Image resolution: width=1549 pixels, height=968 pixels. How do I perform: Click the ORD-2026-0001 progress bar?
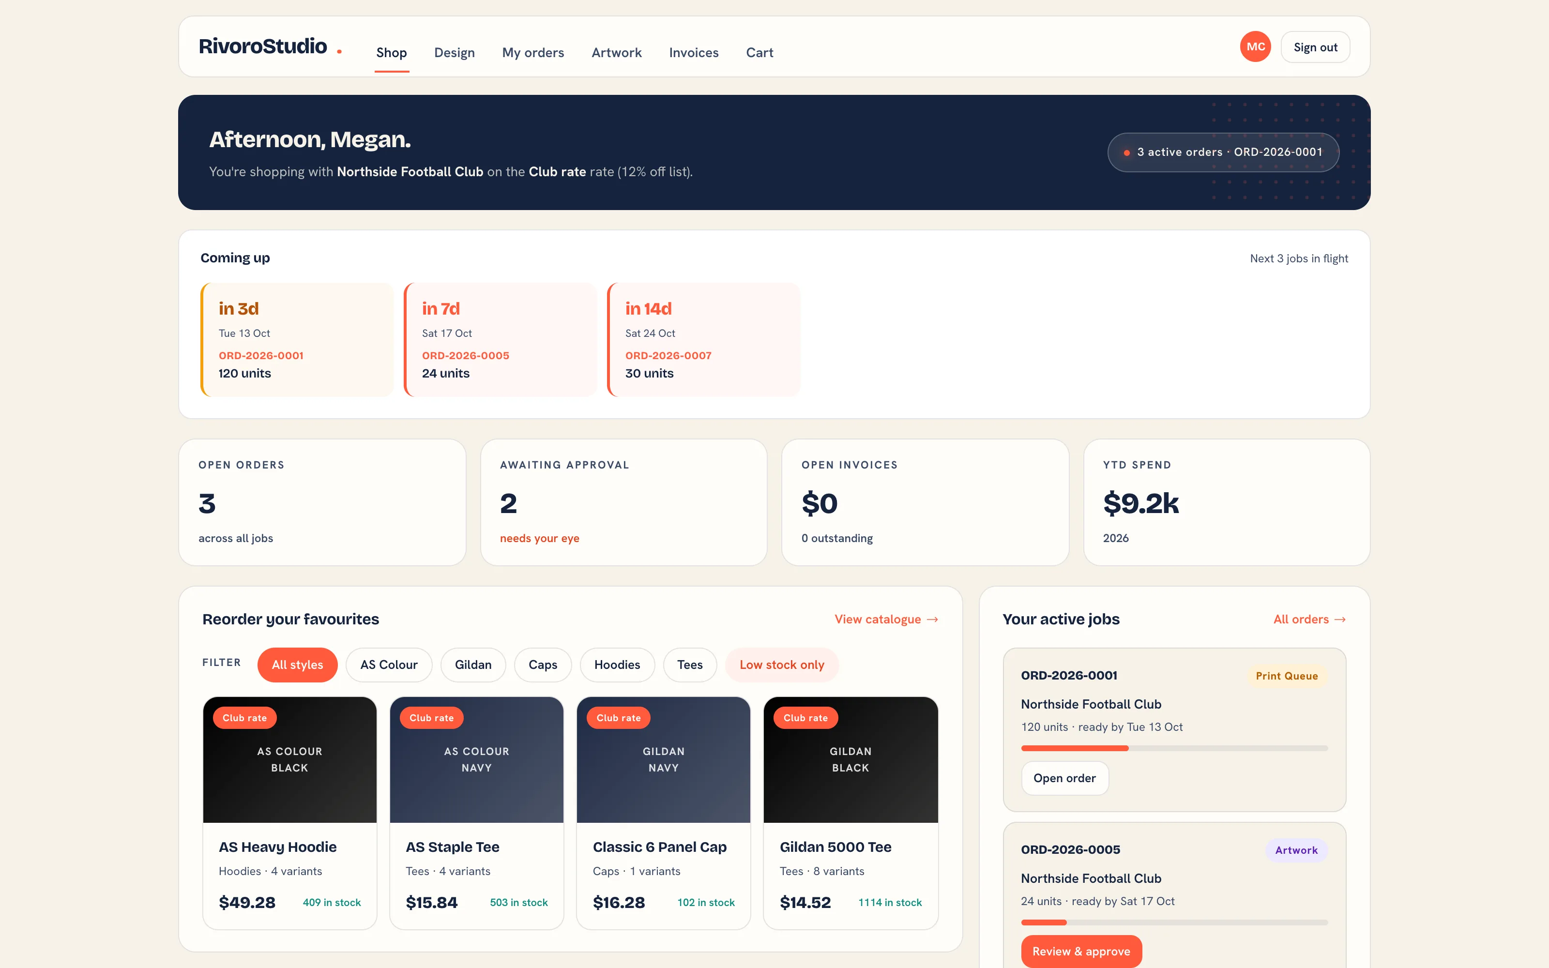click(1174, 748)
